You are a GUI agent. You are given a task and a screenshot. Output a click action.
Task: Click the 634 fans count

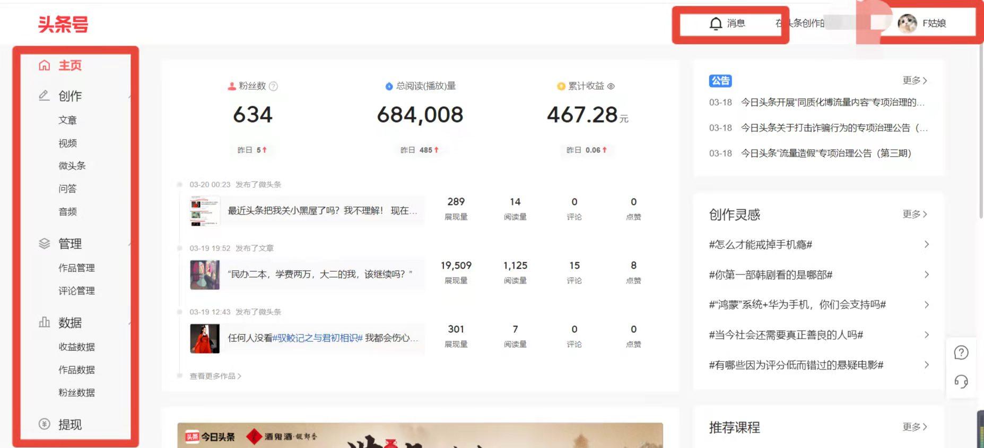[x=252, y=115]
